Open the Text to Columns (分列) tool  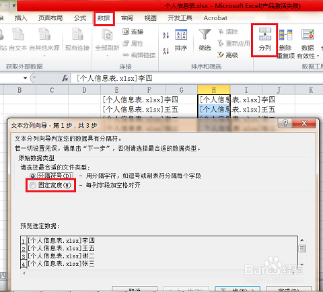point(265,40)
